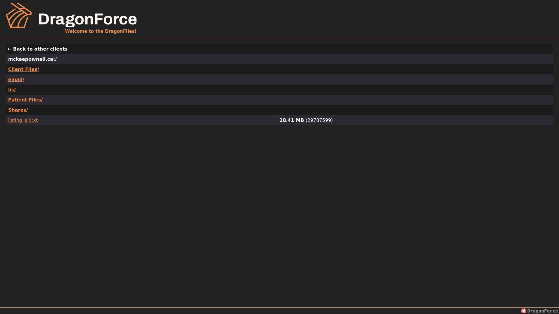The height and width of the screenshot is (314, 559).
Task: Open the email folder
Action: point(16,80)
